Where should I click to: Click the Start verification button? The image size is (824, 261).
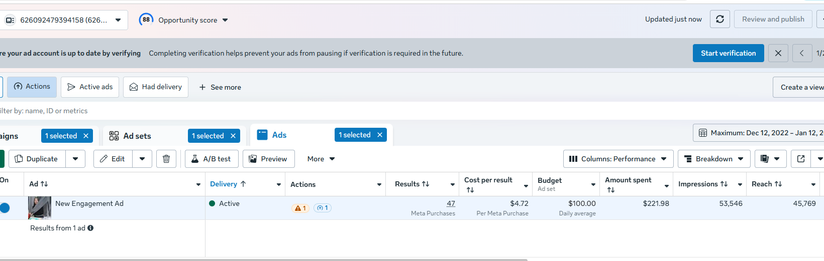coord(728,53)
